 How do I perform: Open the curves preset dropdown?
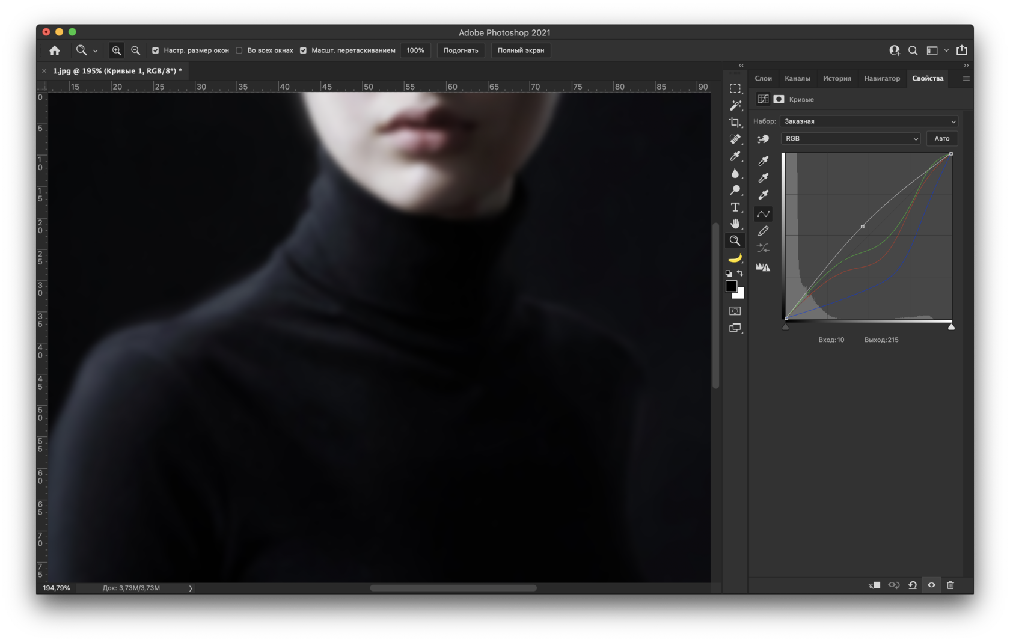pyautogui.click(x=869, y=121)
